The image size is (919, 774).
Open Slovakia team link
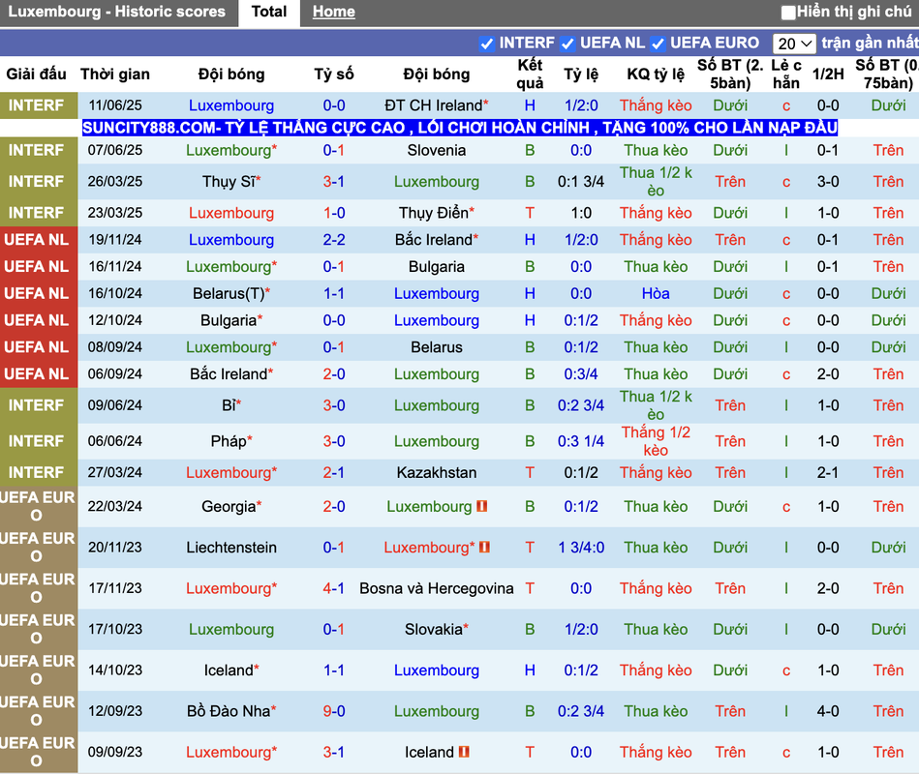(x=436, y=629)
